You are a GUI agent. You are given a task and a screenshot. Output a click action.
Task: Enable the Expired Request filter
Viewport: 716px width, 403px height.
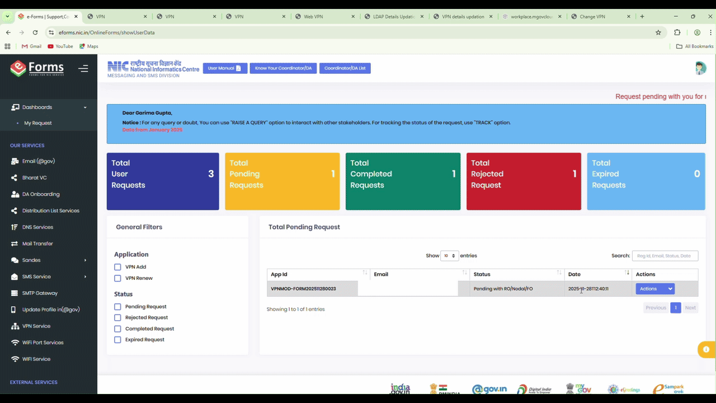click(x=117, y=339)
